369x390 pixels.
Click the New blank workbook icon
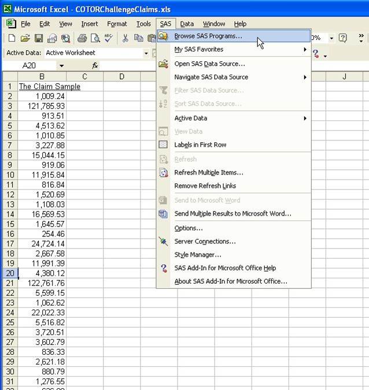click(12, 38)
